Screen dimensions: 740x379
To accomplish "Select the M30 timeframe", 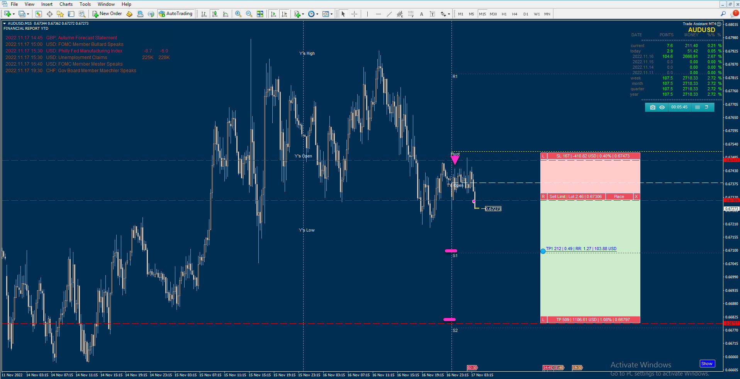I will coord(493,14).
